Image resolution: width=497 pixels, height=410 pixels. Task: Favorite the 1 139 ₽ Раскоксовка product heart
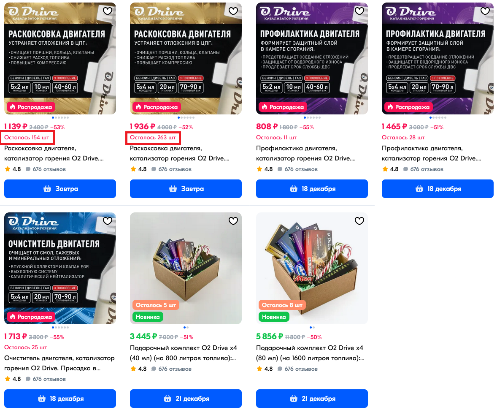108,11
